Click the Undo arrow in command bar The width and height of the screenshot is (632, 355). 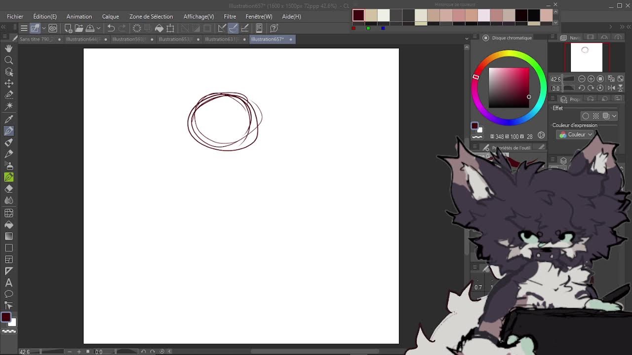111,28
